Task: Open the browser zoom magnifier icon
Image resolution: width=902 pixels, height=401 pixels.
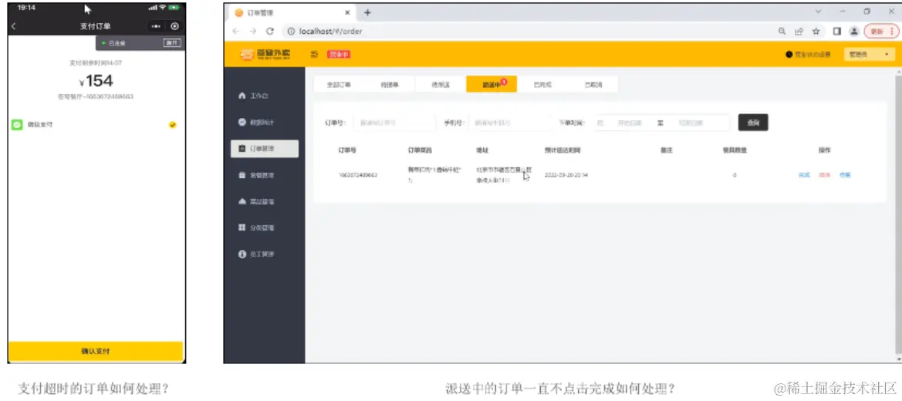Action: point(782,32)
